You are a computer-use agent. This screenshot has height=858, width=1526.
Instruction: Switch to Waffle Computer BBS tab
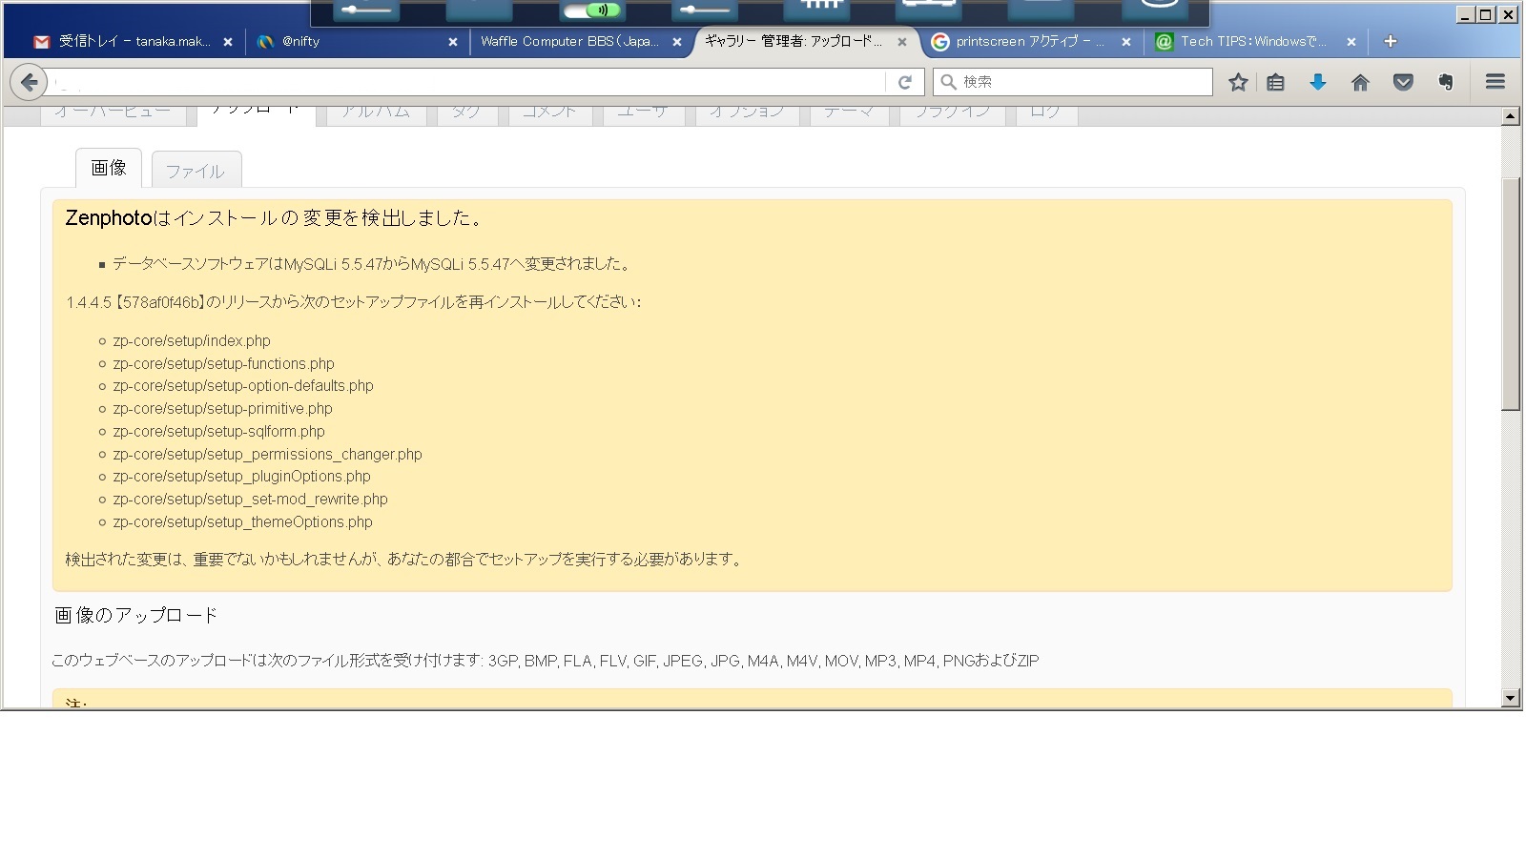(580, 42)
